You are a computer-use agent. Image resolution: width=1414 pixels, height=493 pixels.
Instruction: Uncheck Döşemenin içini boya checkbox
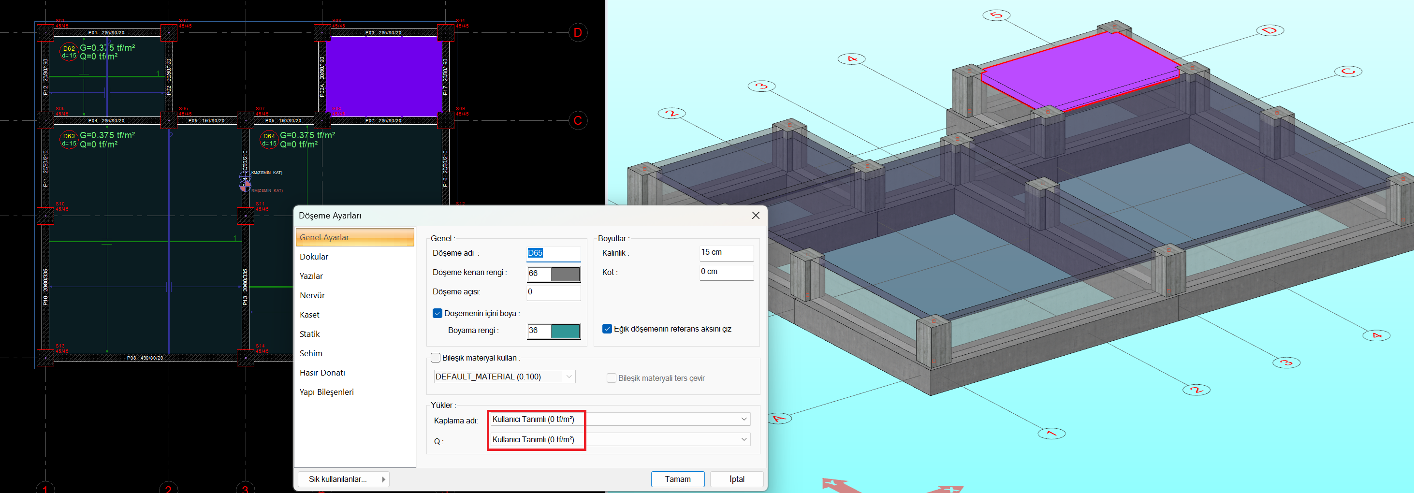437,314
